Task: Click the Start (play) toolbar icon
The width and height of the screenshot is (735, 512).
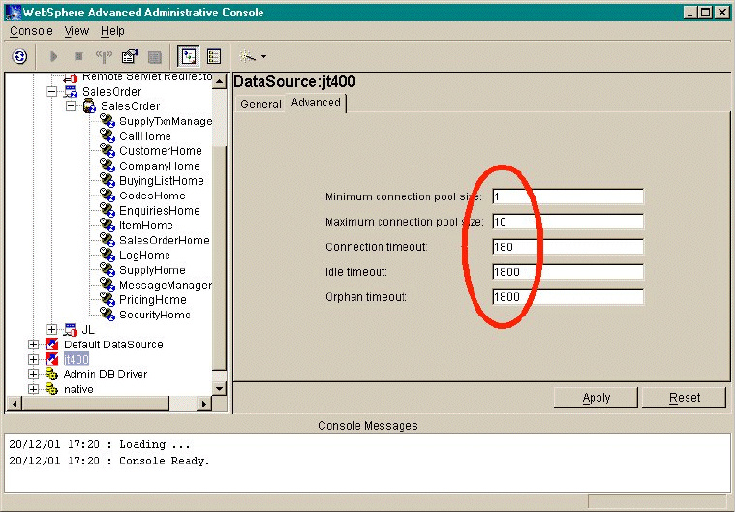Action: (53, 57)
